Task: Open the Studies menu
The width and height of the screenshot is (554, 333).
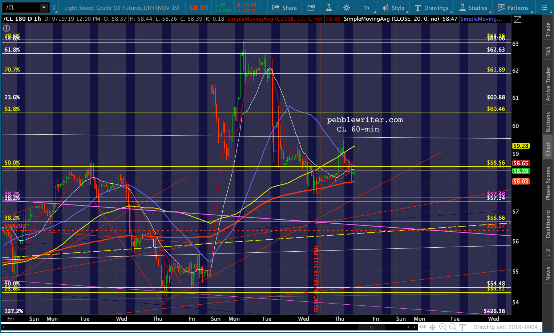Action: pos(473,8)
